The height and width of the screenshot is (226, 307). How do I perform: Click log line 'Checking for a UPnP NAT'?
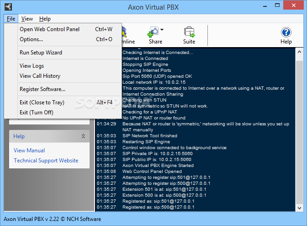(149, 112)
